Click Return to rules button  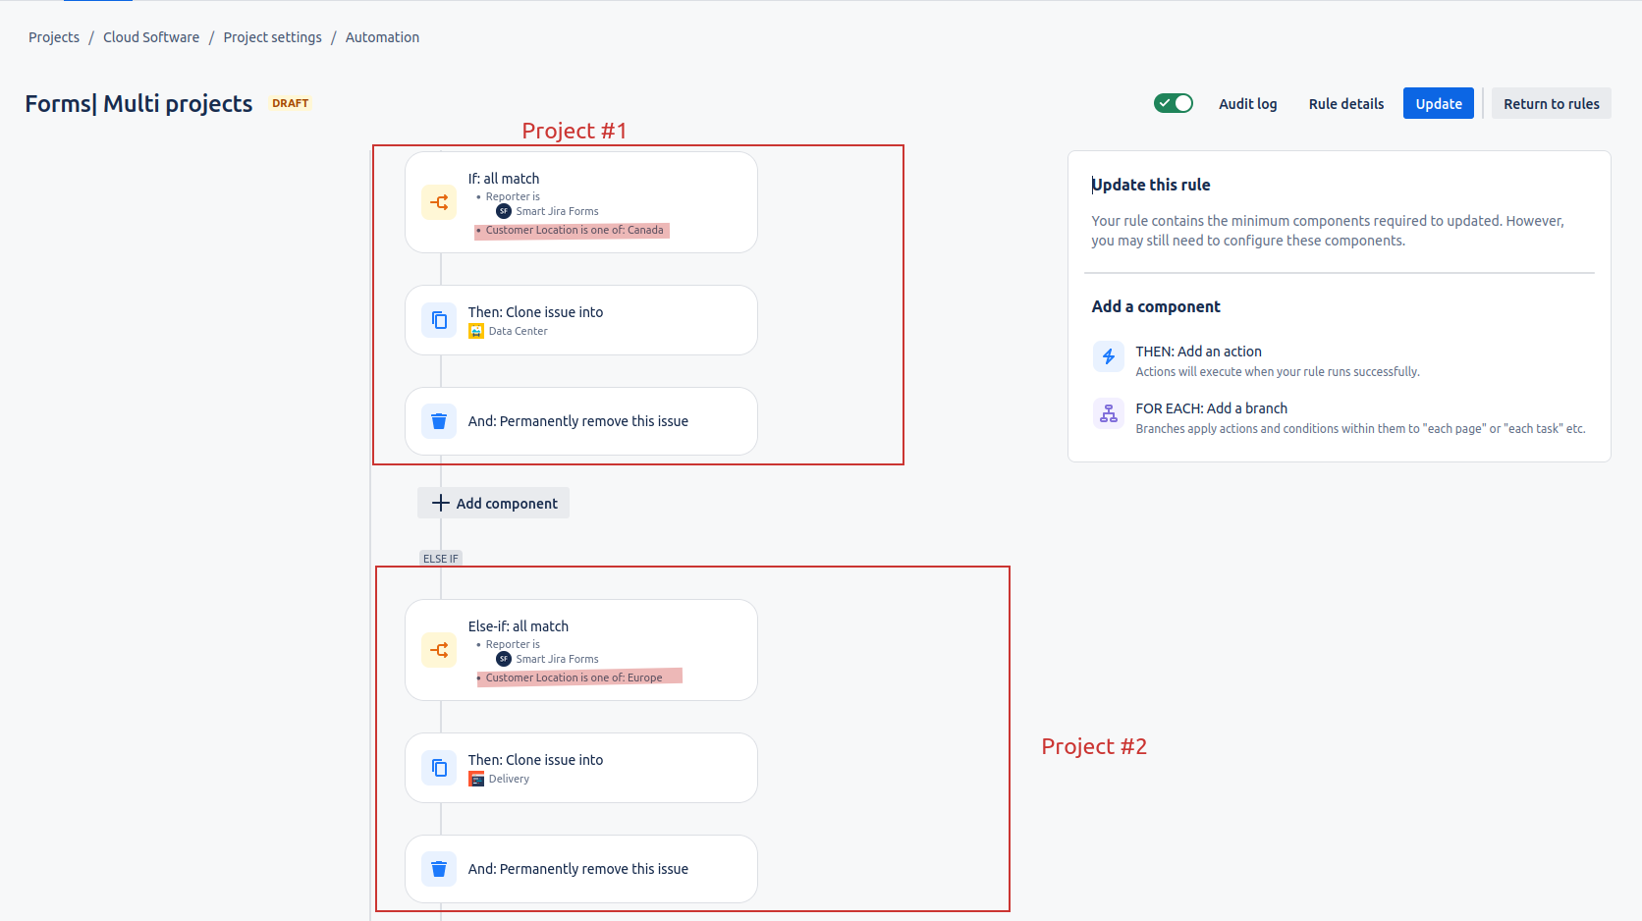click(x=1551, y=104)
